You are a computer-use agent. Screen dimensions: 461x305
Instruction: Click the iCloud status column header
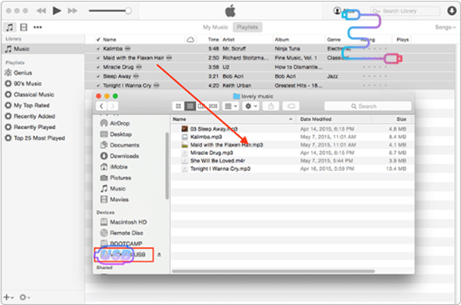190,39
